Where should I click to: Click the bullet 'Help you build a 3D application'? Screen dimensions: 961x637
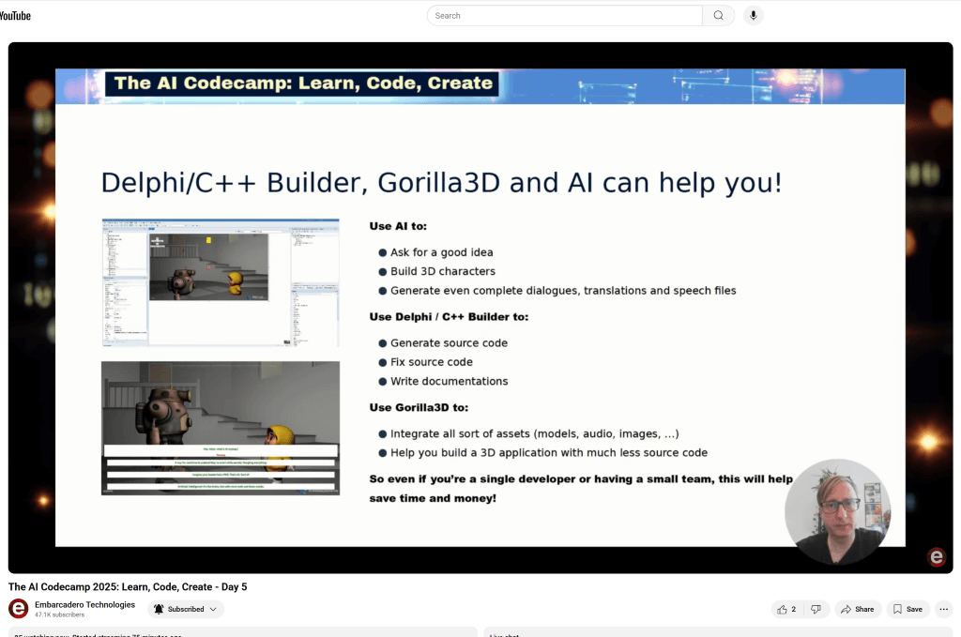click(548, 452)
